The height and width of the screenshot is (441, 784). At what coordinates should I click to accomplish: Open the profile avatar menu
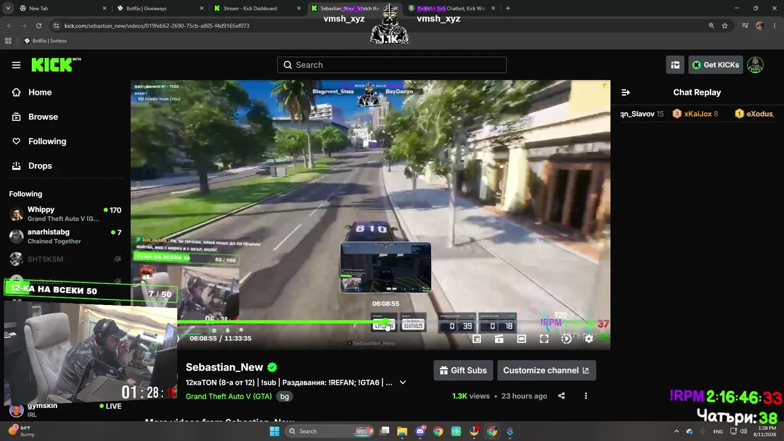coord(755,65)
